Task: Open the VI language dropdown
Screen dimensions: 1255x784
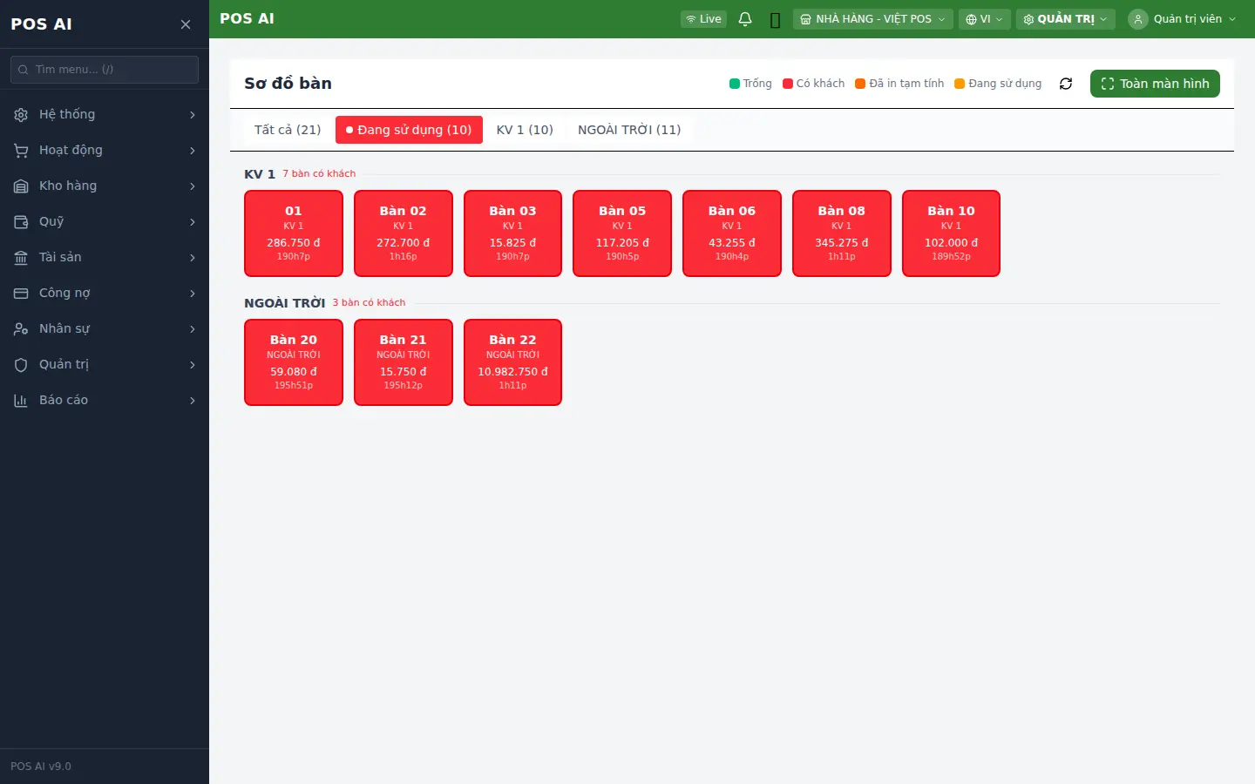Action: (x=984, y=19)
